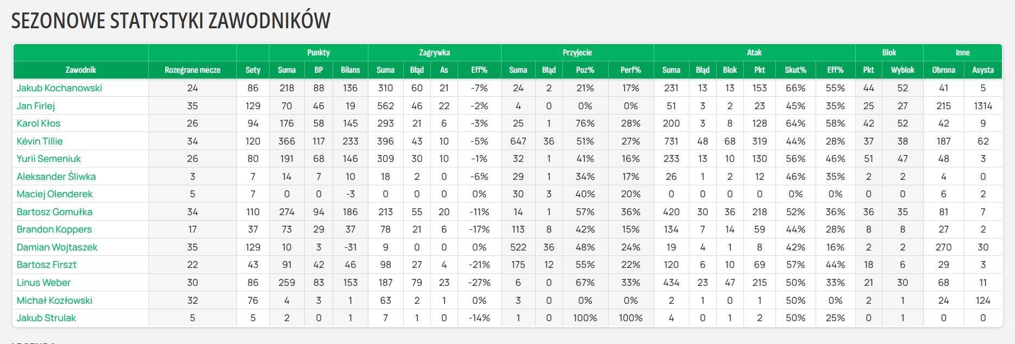Click the Zawodnik column header
This screenshot has width=1015, height=344.
pos(80,70)
